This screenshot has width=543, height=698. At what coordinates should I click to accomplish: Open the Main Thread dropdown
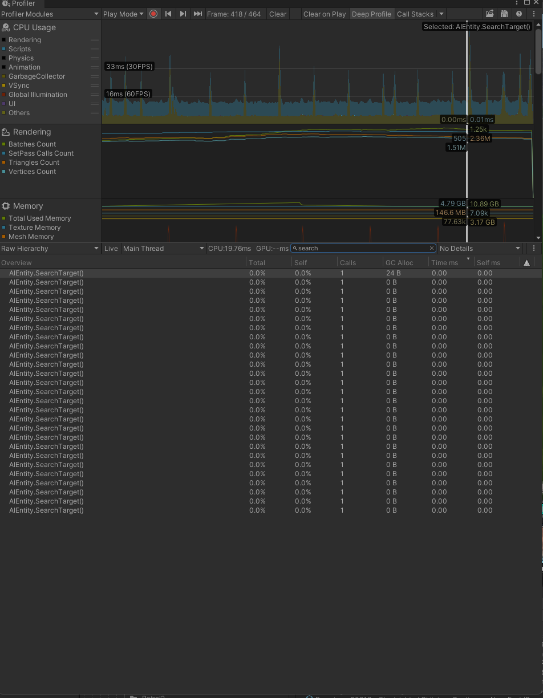(x=163, y=248)
